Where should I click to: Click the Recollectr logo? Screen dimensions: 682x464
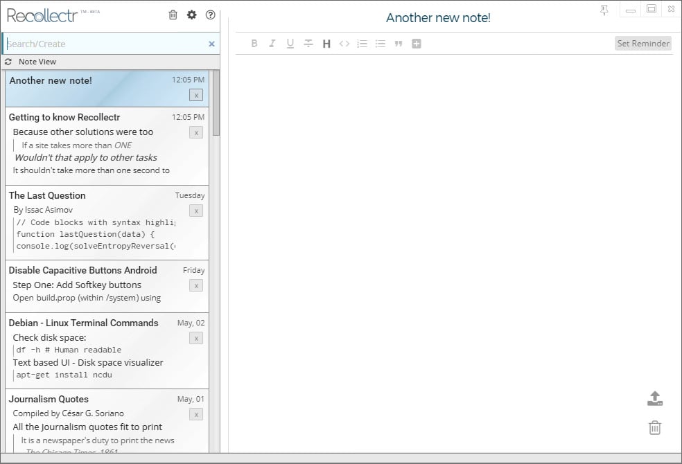pos(42,16)
